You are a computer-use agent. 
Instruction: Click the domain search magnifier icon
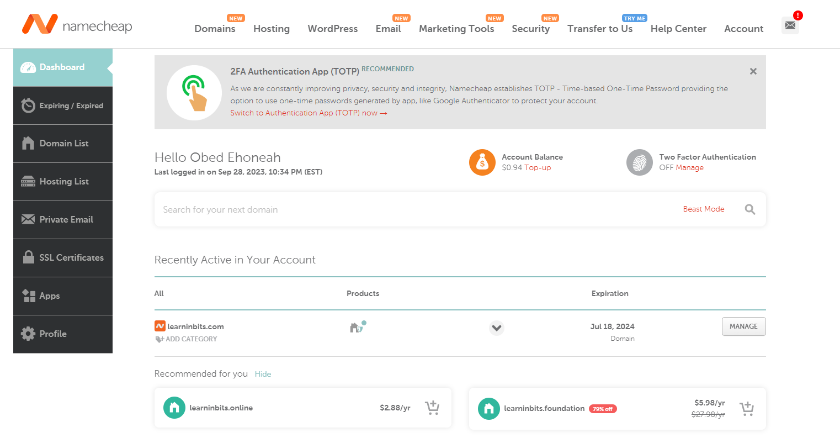(750, 209)
